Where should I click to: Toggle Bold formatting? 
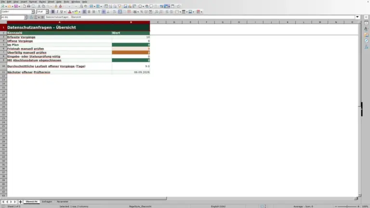pyautogui.click(x=53, y=12)
